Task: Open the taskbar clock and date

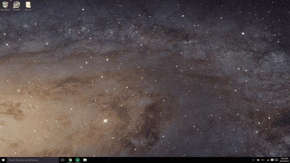Action: tap(284, 160)
